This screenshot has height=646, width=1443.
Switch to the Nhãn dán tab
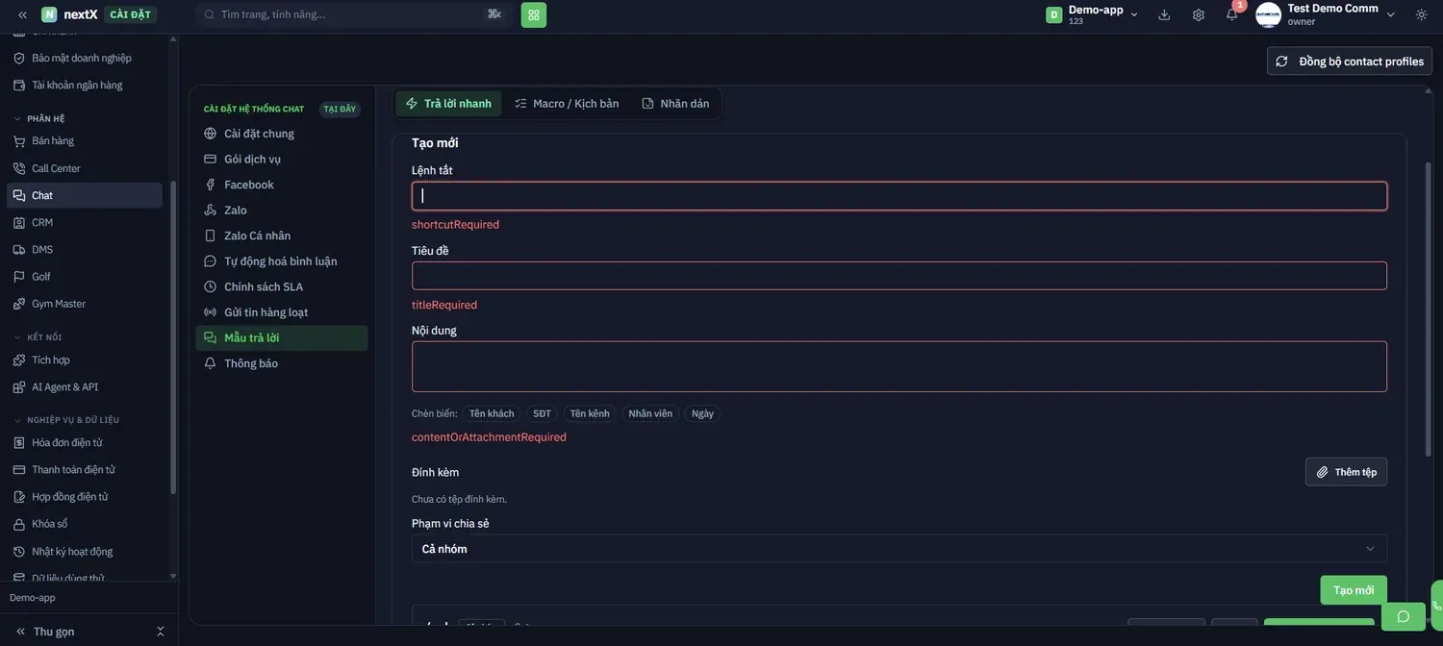point(675,104)
